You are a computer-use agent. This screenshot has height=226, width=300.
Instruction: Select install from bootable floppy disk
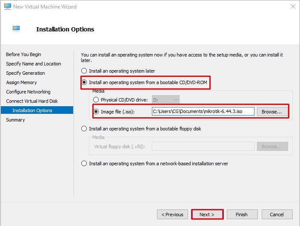pos(84,128)
